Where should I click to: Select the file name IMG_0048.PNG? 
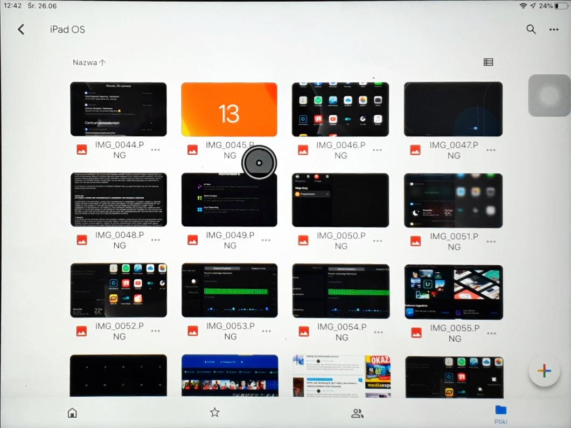coord(120,240)
